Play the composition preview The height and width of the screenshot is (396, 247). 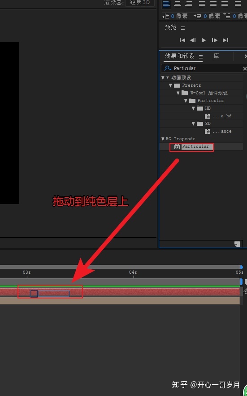[204, 40]
